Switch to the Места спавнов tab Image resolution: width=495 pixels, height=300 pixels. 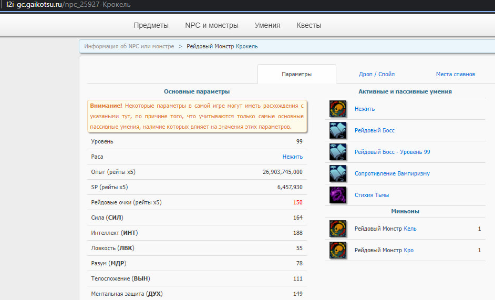(x=455, y=75)
